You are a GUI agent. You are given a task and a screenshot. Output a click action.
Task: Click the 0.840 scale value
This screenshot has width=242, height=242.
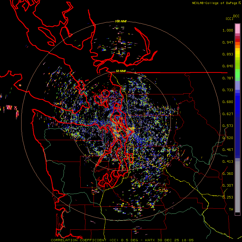[228, 66]
